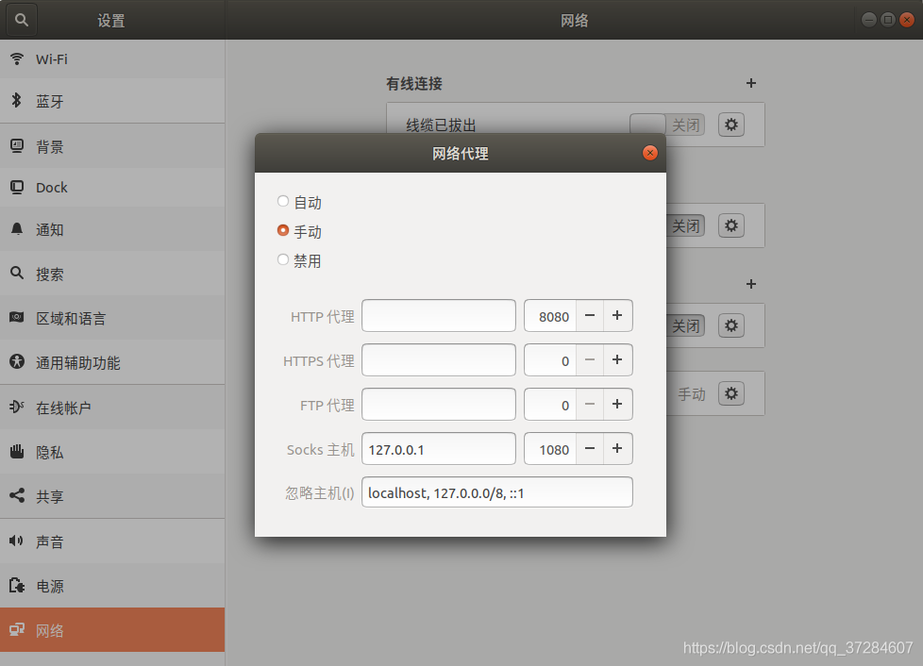
Task: Select the Disabled (禁用) proxy radio button
Action: (283, 259)
